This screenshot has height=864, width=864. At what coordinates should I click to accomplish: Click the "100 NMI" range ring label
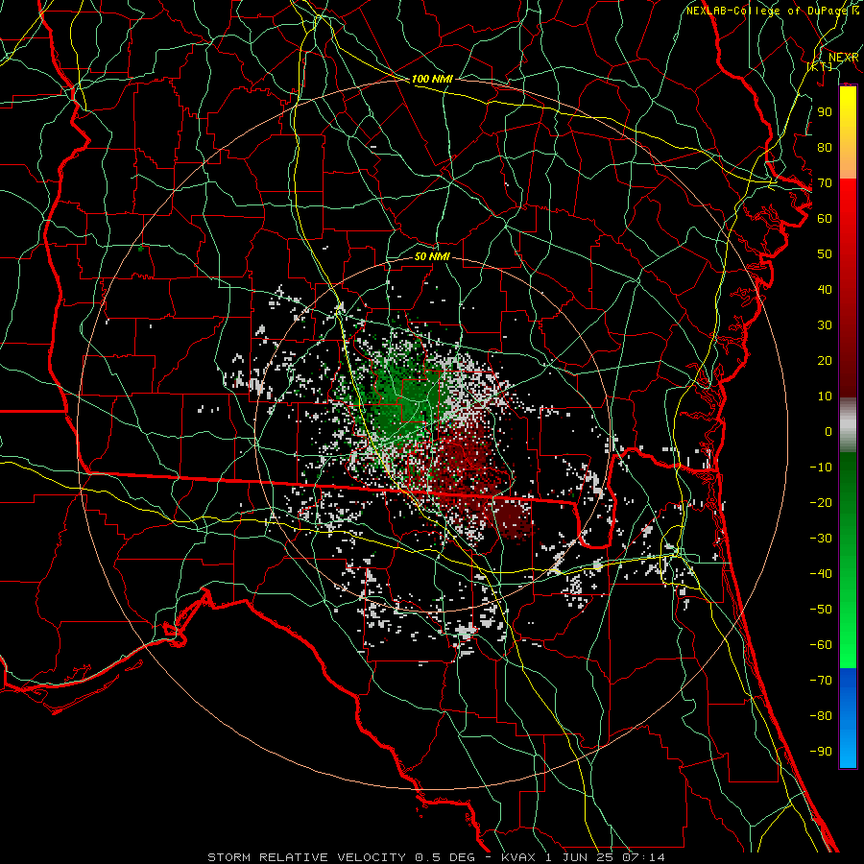pyautogui.click(x=432, y=79)
